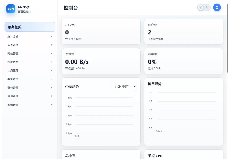Click 10:45 label in 流量趋势 chart
The image size is (228, 159).
point(159,131)
